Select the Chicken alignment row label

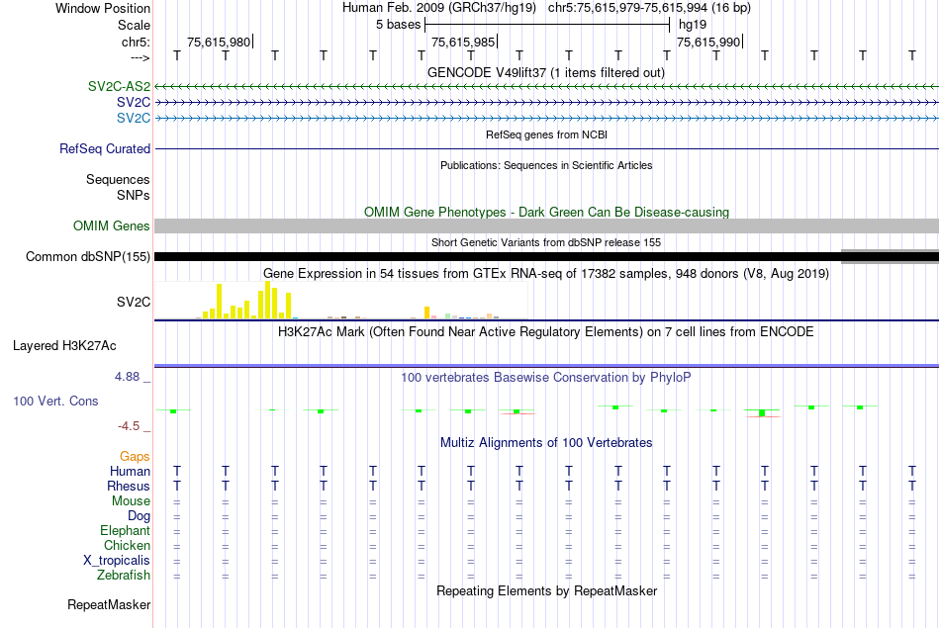(x=127, y=545)
